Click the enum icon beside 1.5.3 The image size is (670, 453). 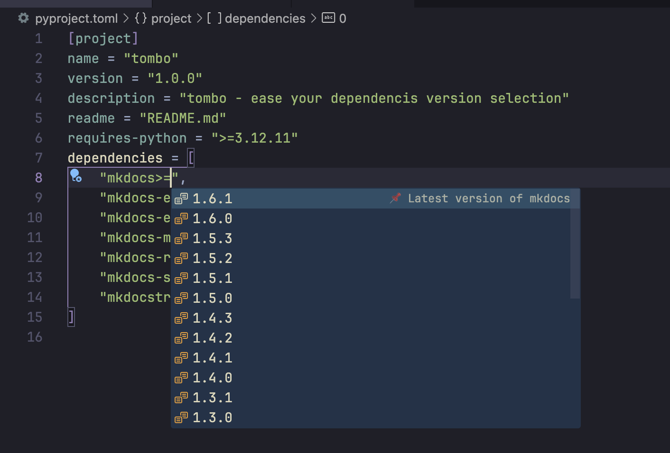[x=181, y=238]
